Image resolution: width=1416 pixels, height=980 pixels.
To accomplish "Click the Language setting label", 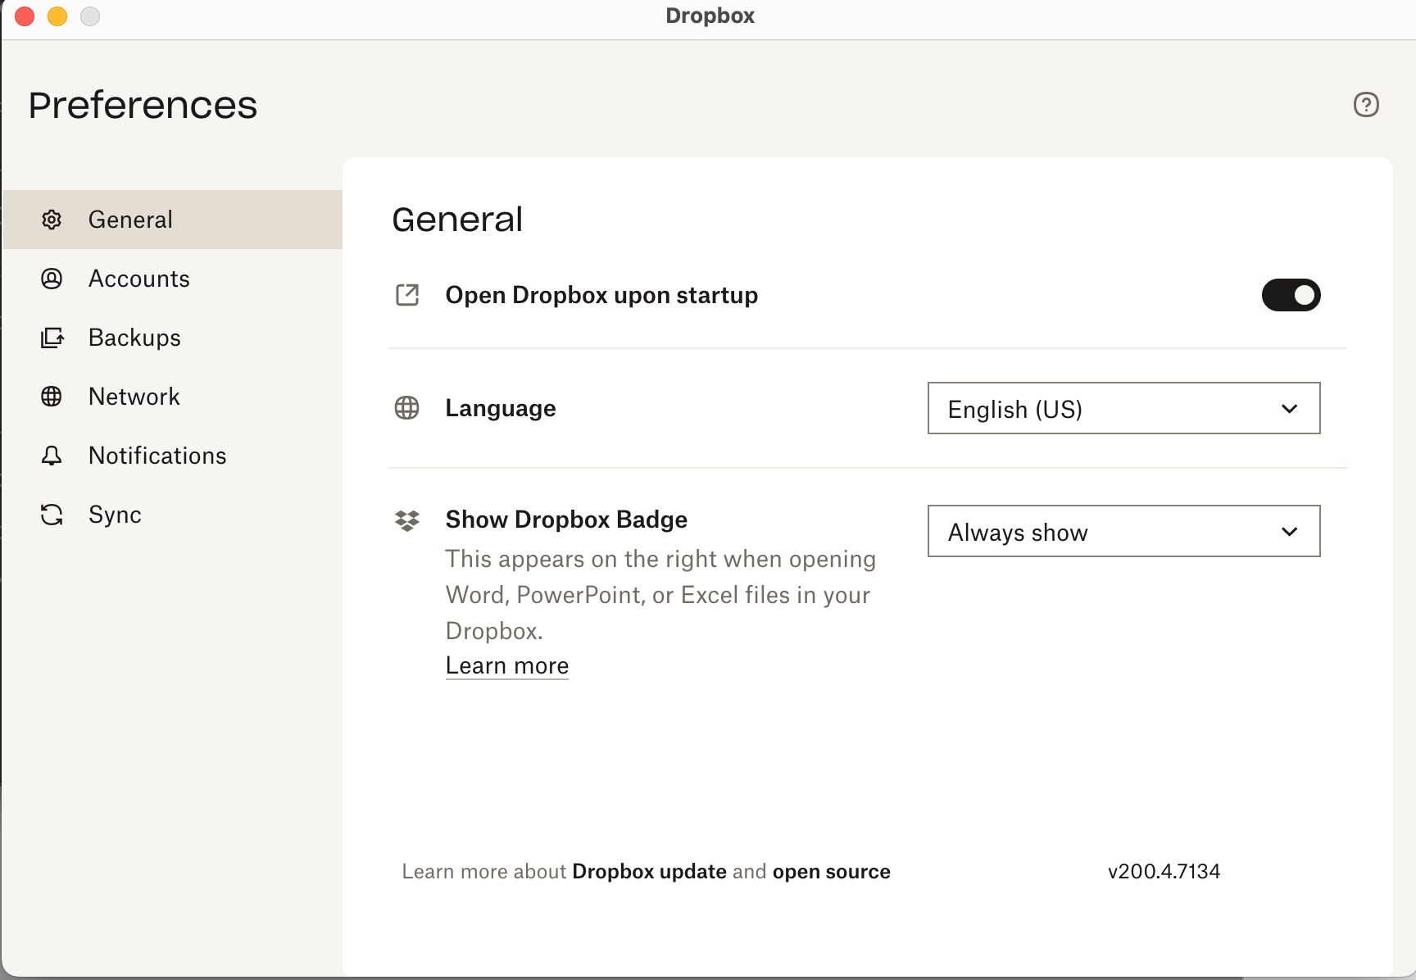I will click(x=501, y=408).
